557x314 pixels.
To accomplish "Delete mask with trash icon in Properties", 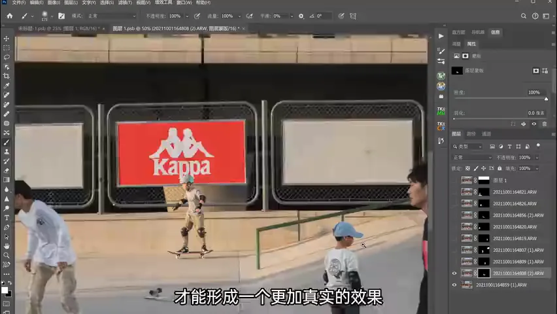I will click(x=545, y=124).
